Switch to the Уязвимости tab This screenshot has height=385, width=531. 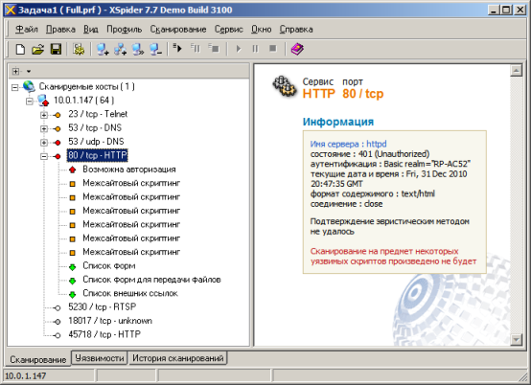(x=100, y=358)
